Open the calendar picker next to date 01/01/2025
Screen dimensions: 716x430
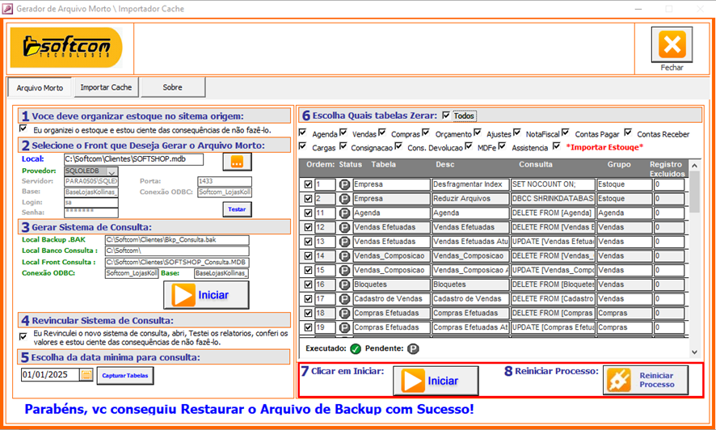point(86,375)
